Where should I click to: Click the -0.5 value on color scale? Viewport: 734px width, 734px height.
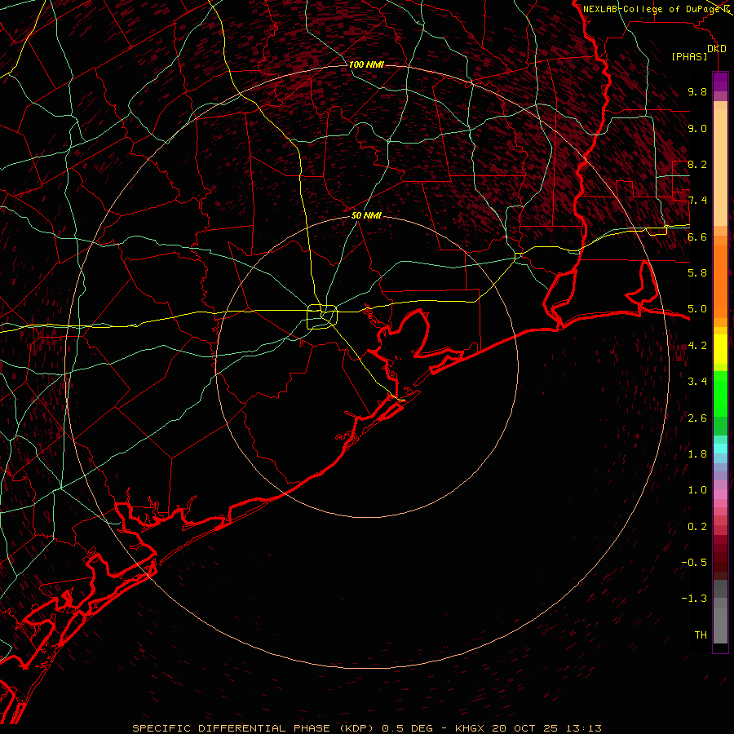pos(694,562)
